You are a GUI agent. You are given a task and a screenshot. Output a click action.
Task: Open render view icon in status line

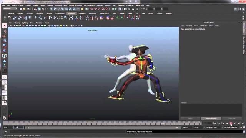click(125, 9)
